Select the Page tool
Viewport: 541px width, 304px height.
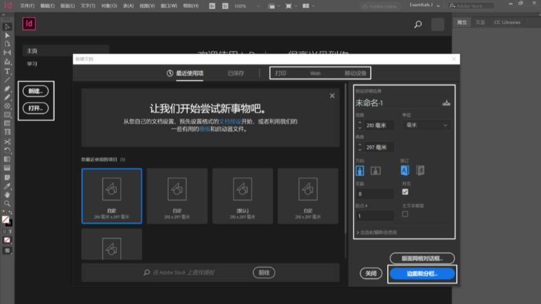(x=7, y=44)
